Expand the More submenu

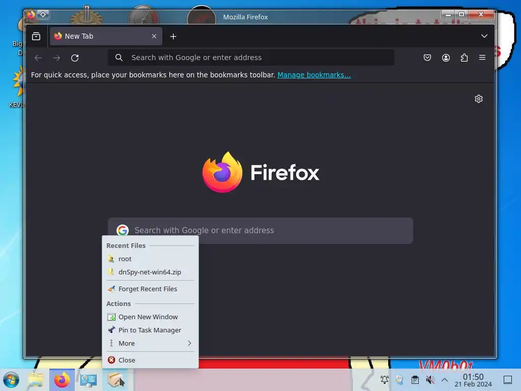150,344
